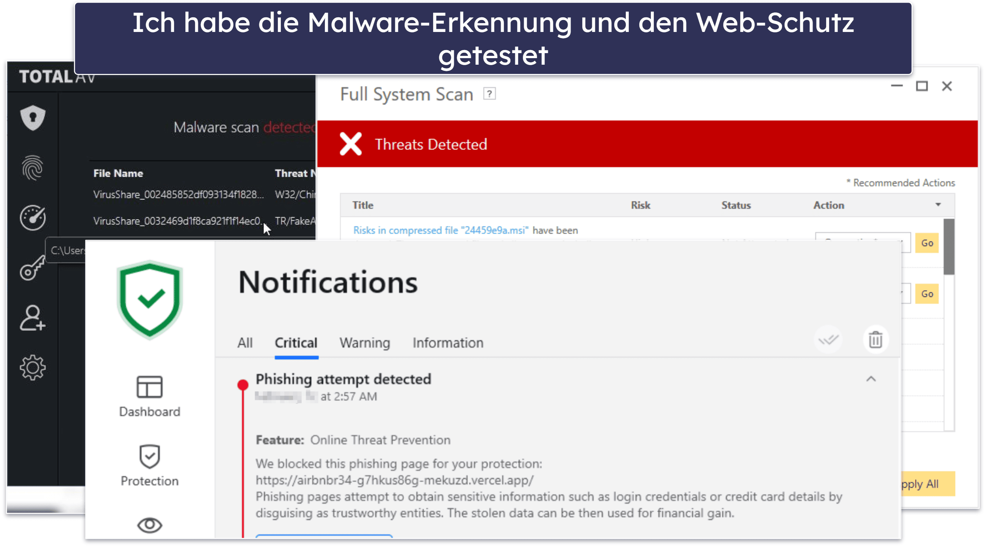
Task: Switch to the Warning notifications tab
Action: point(364,342)
